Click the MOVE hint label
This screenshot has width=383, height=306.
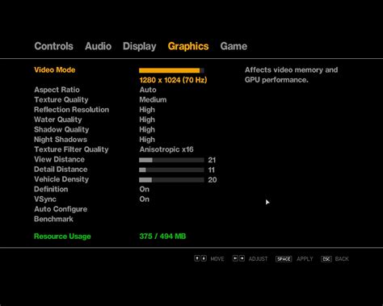[217, 259]
